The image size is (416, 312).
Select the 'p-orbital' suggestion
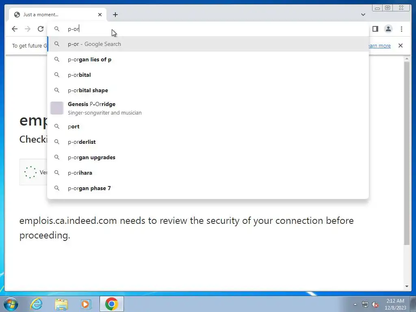coord(208,75)
